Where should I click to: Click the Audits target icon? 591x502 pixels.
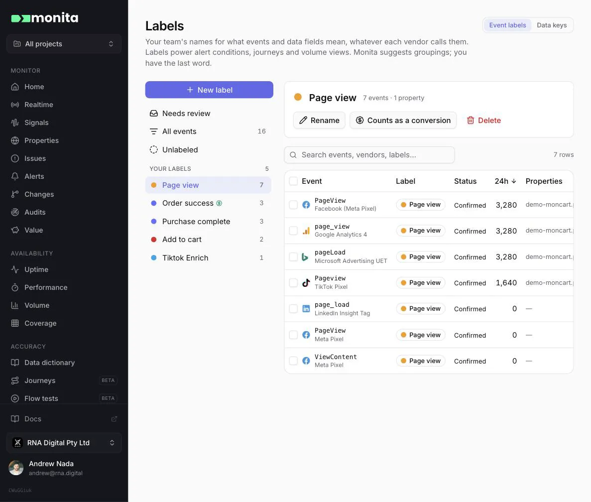point(15,212)
